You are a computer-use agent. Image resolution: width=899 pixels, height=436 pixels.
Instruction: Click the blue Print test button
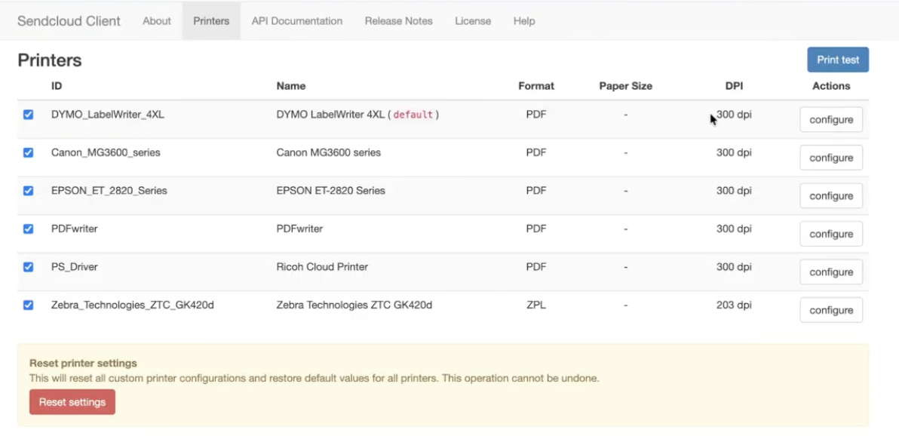(838, 60)
